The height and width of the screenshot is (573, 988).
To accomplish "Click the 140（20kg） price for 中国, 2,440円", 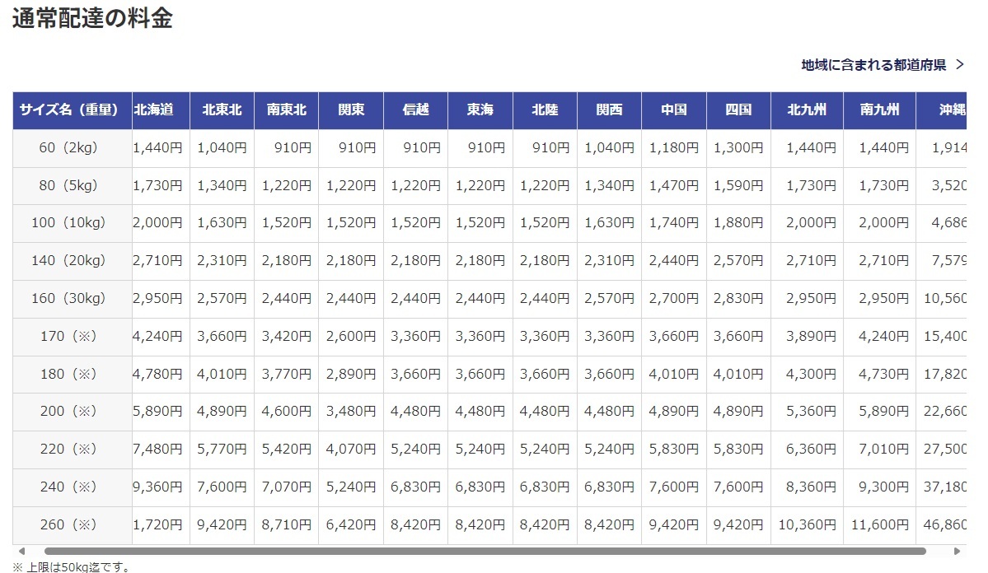I will tap(673, 261).
